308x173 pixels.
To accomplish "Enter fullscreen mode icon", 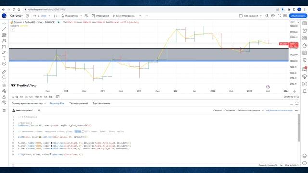I will point(279,16).
